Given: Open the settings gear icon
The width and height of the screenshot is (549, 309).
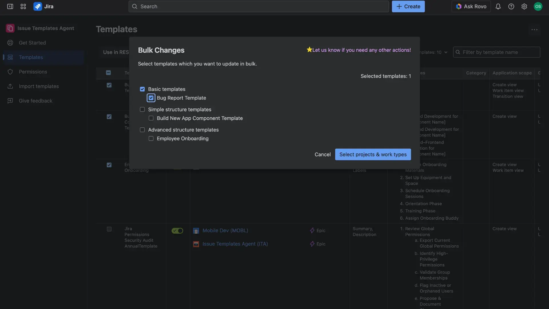Looking at the screenshot, I should pyautogui.click(x=524, y=6).
